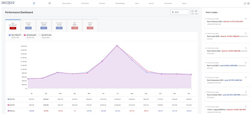The height and width of the screenshot is (114, 251).
Task: Expand the July 2020 rent insight chevron
Action: (x=246, y=63)
